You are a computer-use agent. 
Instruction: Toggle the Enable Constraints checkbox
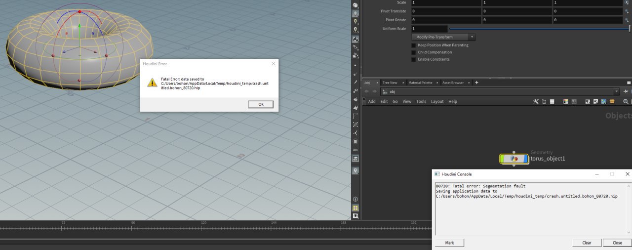pos(413,59)
